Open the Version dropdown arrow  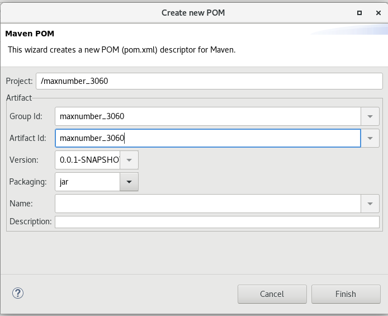pos(129,160)
